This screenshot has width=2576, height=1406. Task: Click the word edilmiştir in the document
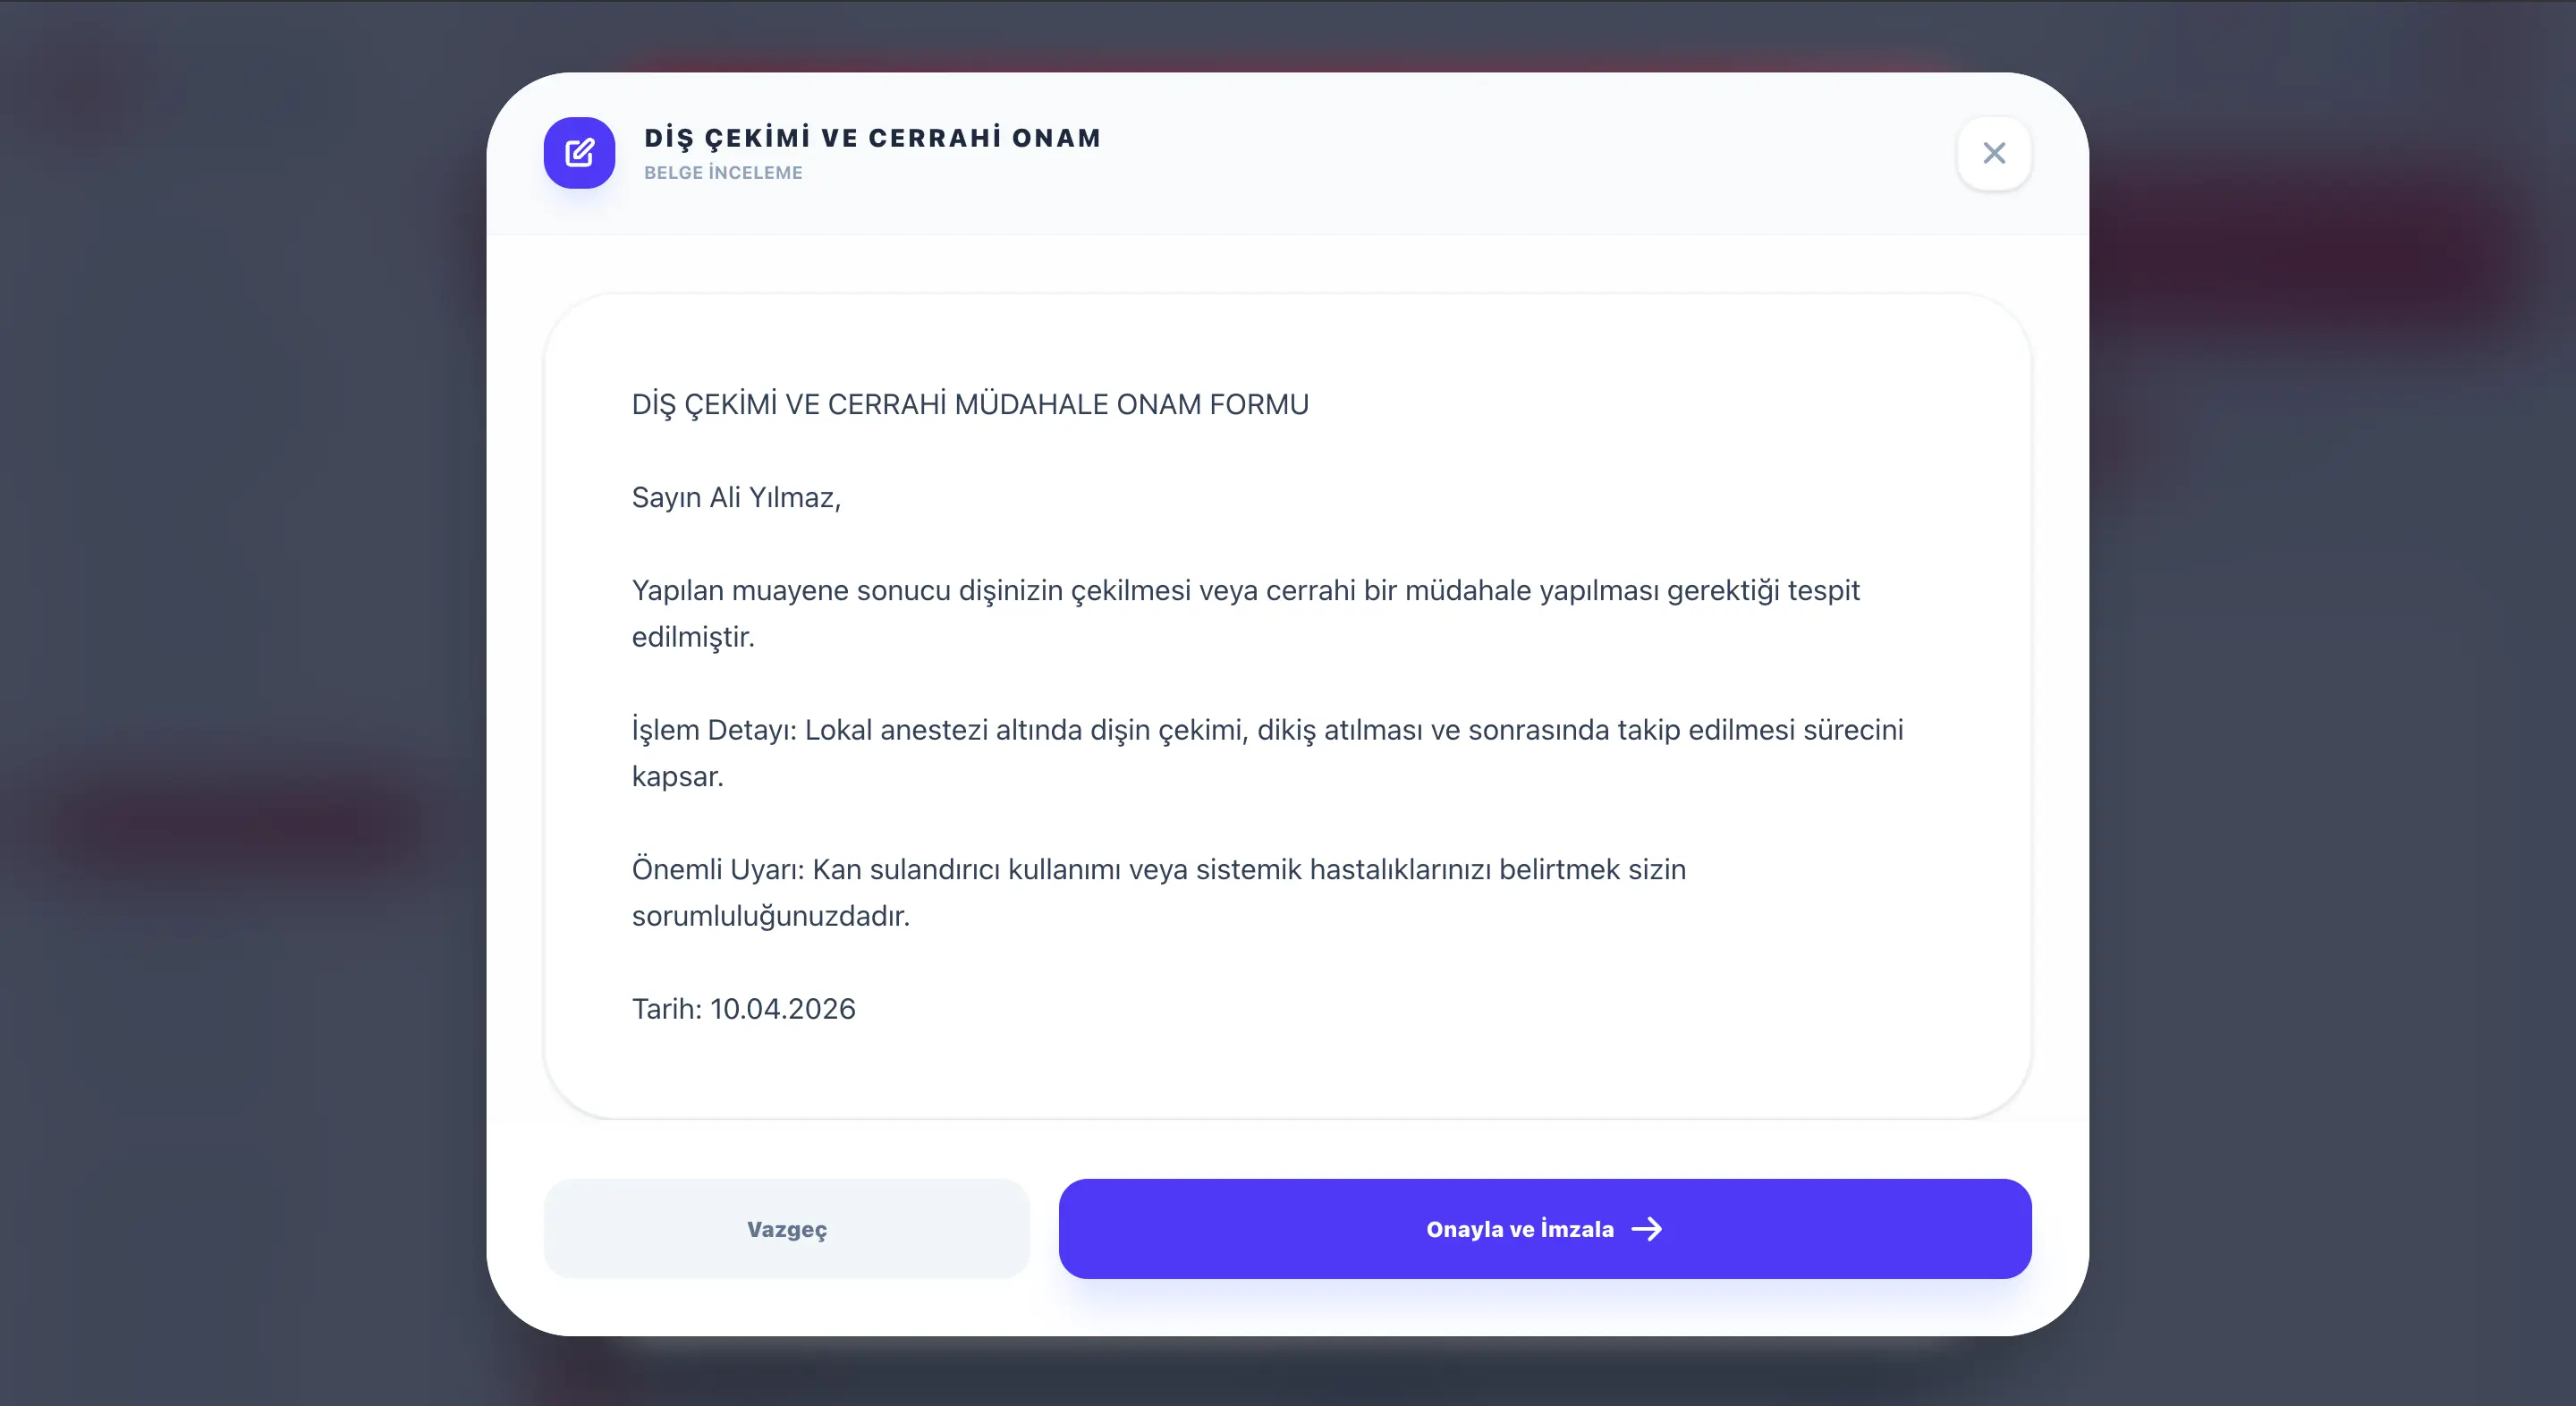coord(692,637)
